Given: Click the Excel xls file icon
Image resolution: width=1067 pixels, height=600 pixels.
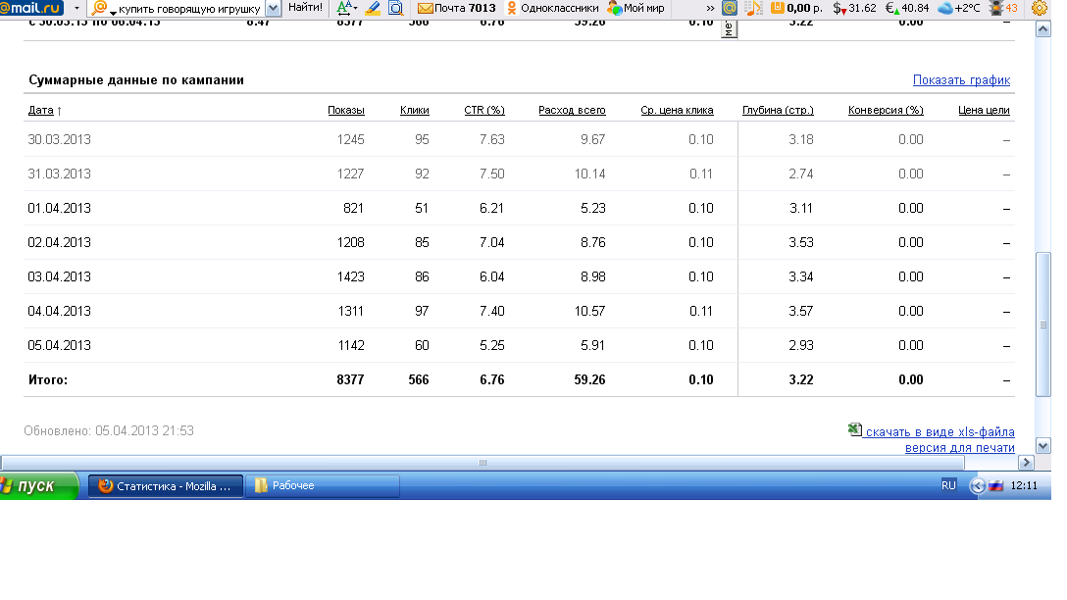Looking at the screenshot, I should (854, 429).
